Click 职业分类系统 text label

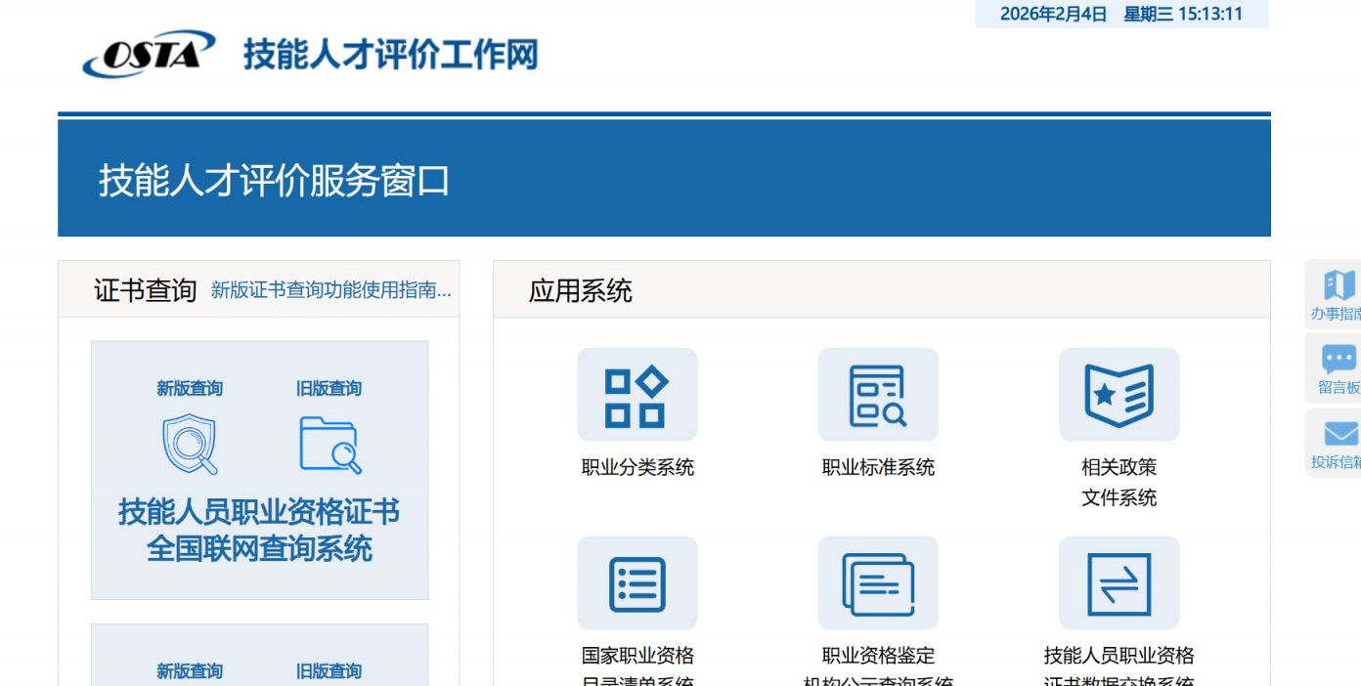click(x=637, y=467)
